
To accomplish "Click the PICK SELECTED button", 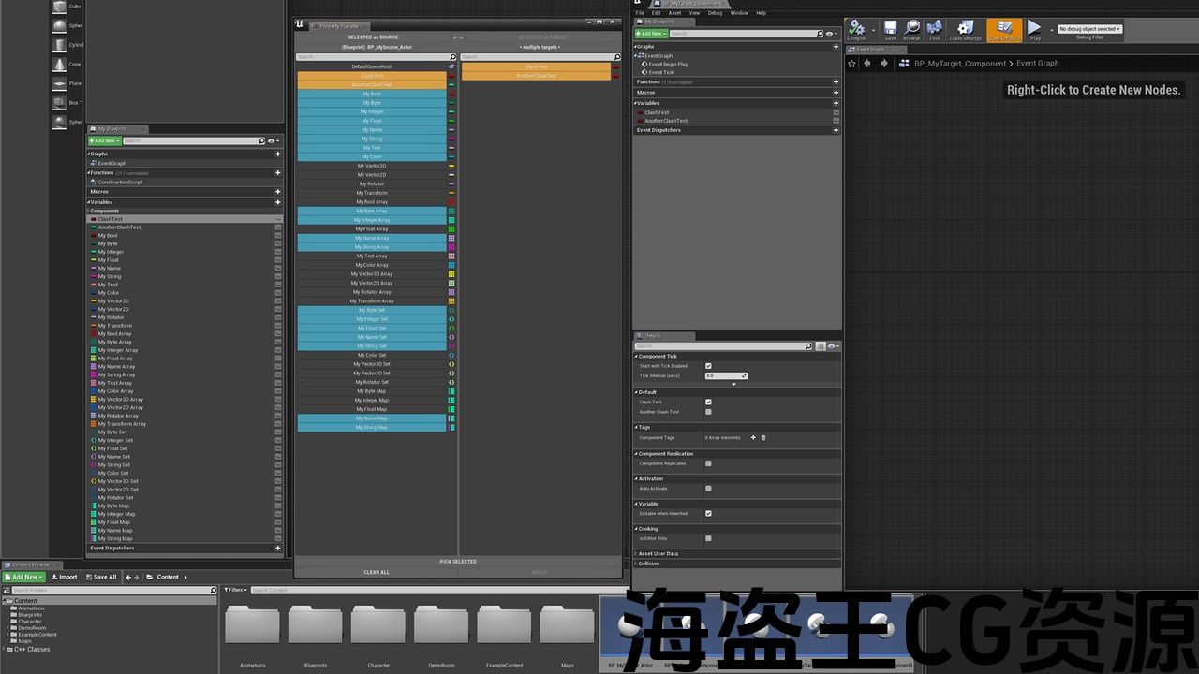I will click(x=458, y=562).
